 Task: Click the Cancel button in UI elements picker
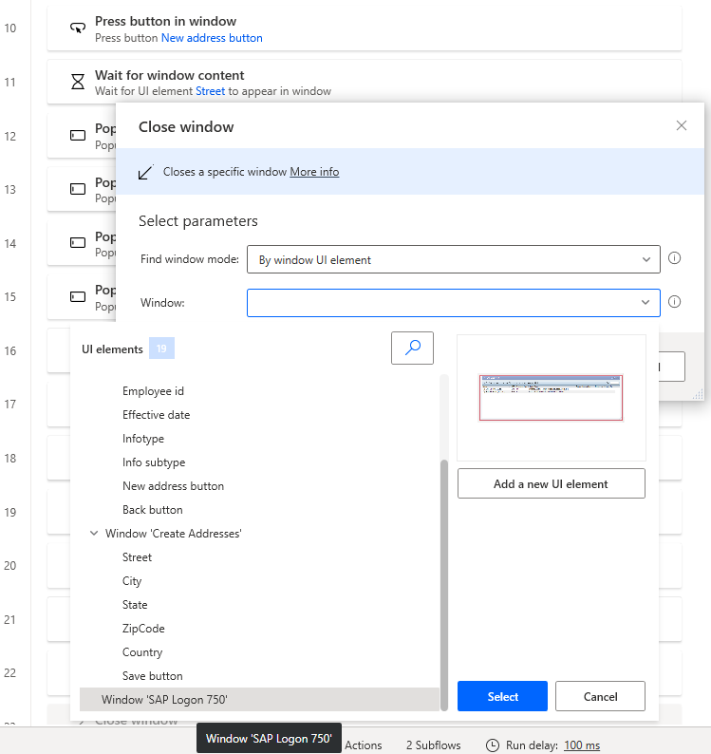[x=600, y=696]
